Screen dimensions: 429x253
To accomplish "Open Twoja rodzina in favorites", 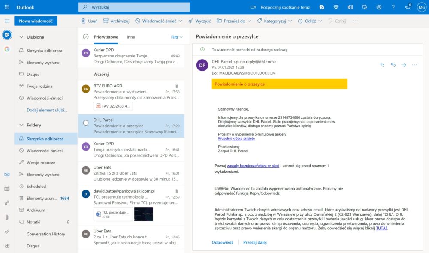I will click(46, 86).
